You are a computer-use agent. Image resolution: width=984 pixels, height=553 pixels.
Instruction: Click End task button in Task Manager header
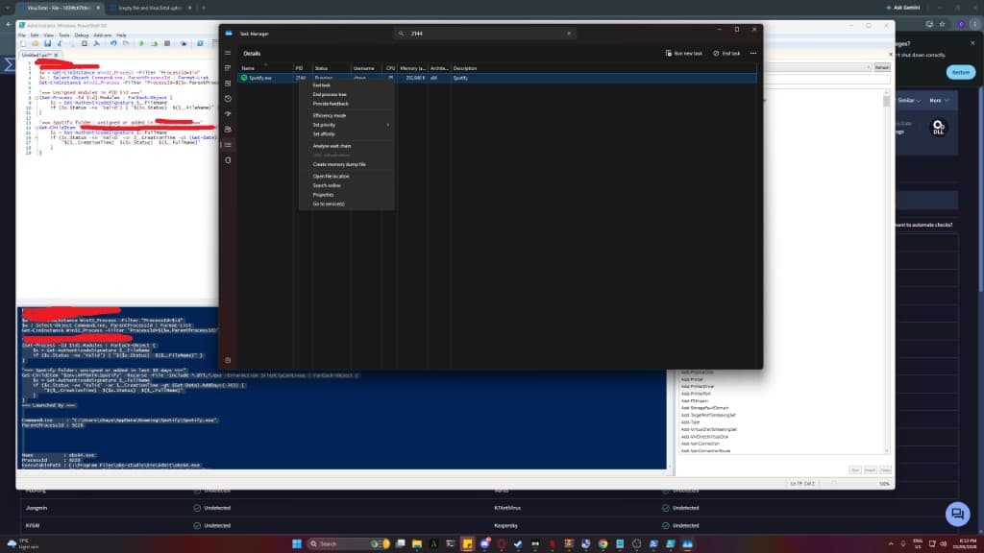[726, 54]
